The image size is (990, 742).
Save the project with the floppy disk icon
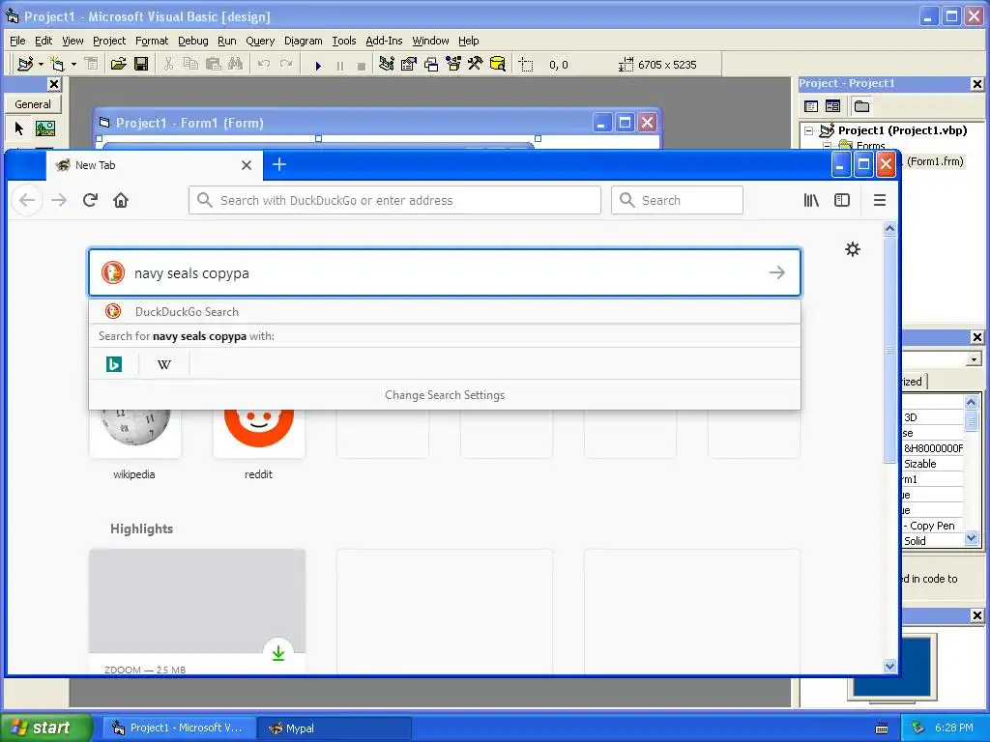point(141,65)
